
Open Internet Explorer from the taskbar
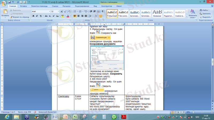coord(6,117)
